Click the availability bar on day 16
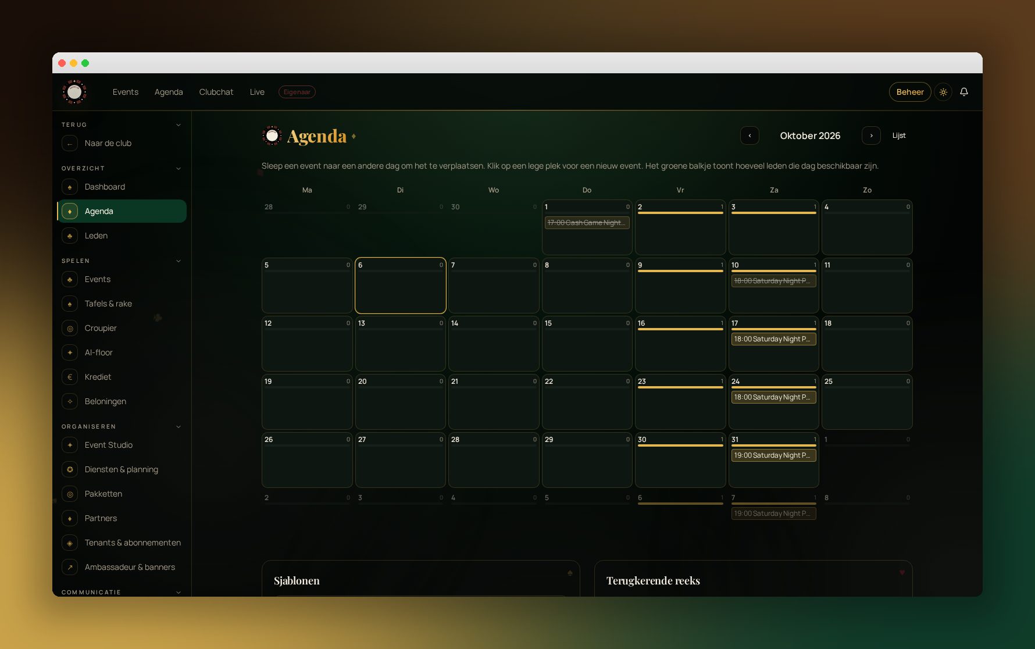The image size is (1035, 649). pyautogui.click(x=680, y=329)
